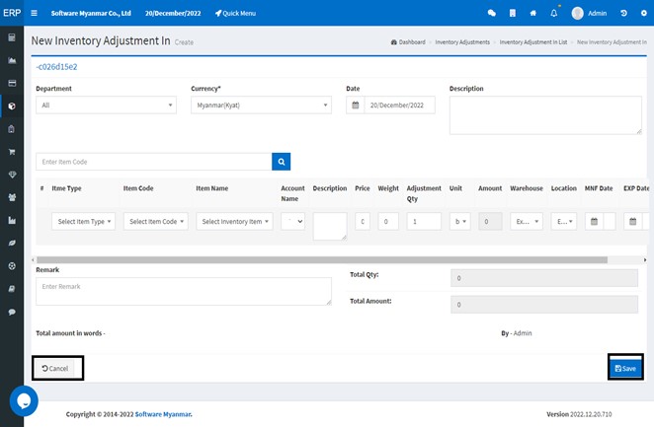Go to Inventory Adjustment In List breadcrumb
Viewport: 654px width, 427px height.
click(x=533, y=42)
